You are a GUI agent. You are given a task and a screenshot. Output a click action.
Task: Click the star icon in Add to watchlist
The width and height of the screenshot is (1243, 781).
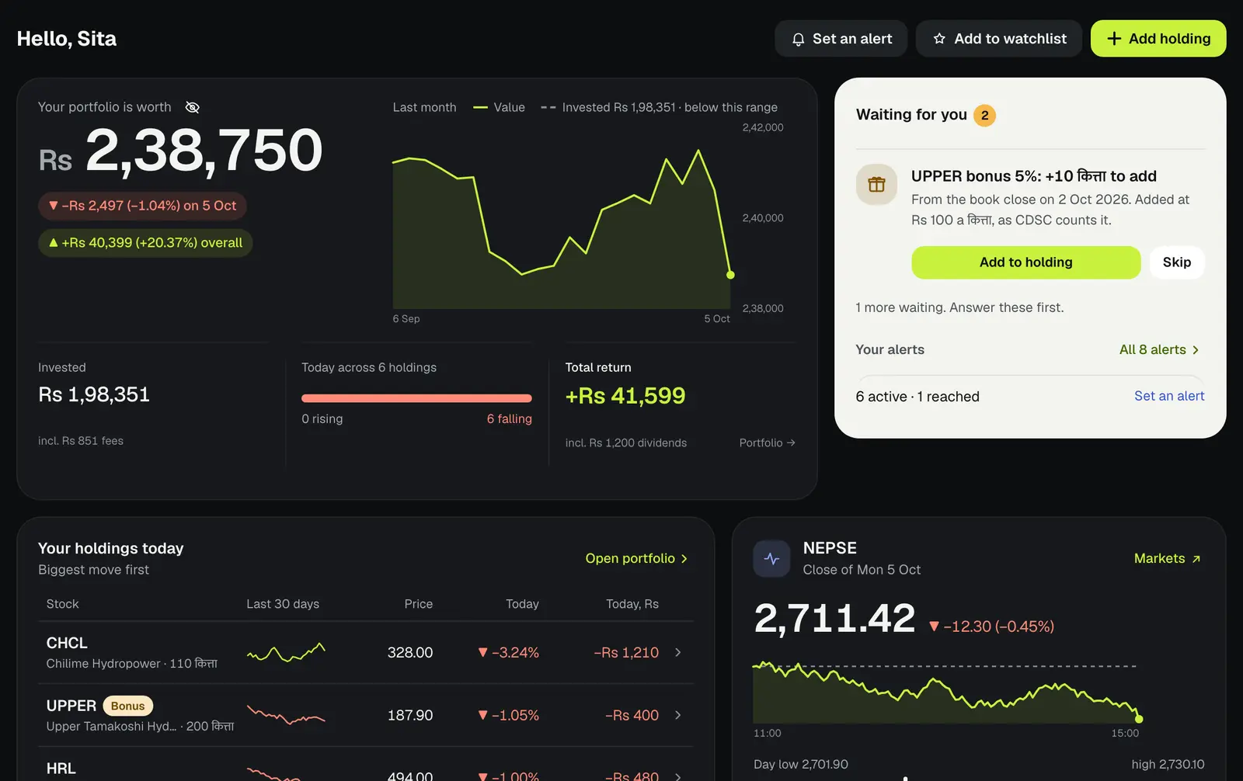coord(939,39)
